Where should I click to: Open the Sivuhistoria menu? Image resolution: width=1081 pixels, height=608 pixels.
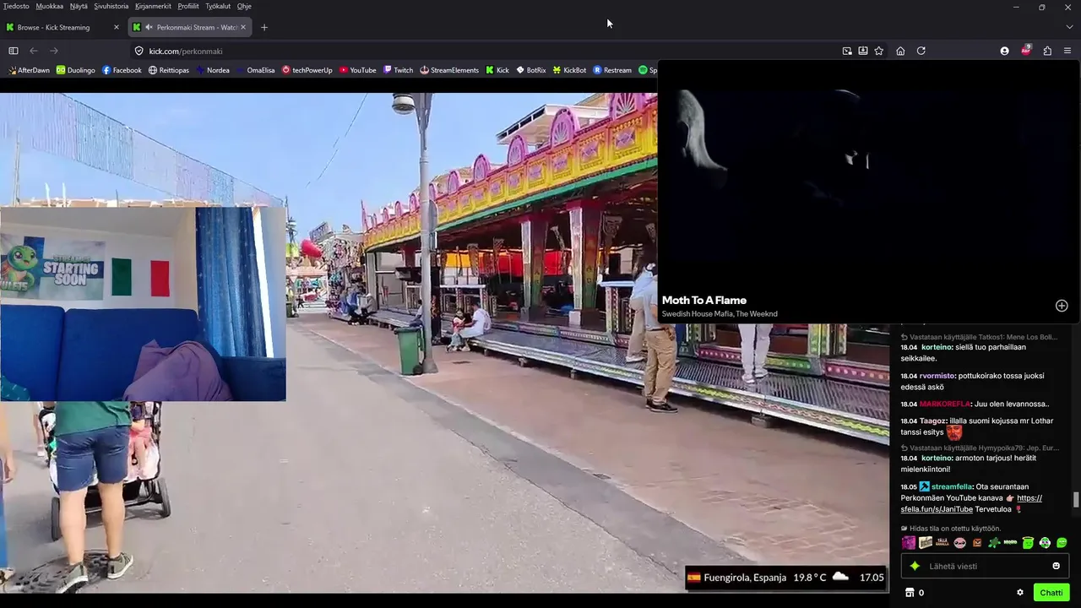pos(111,6)
